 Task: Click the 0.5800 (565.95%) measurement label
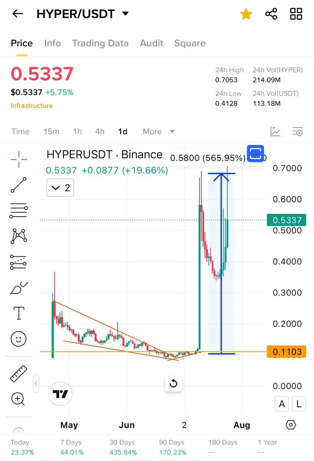coord(208,158)
